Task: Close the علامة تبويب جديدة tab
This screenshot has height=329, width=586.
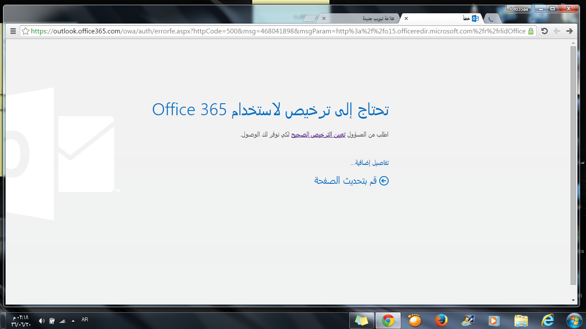Action: click(x=324, y=18)
